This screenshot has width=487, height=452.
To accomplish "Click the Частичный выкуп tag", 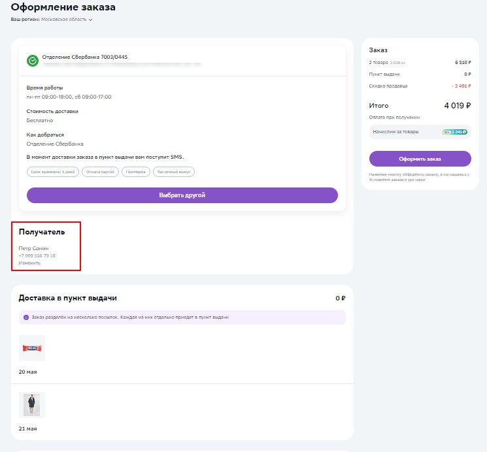I will [174, 172].
